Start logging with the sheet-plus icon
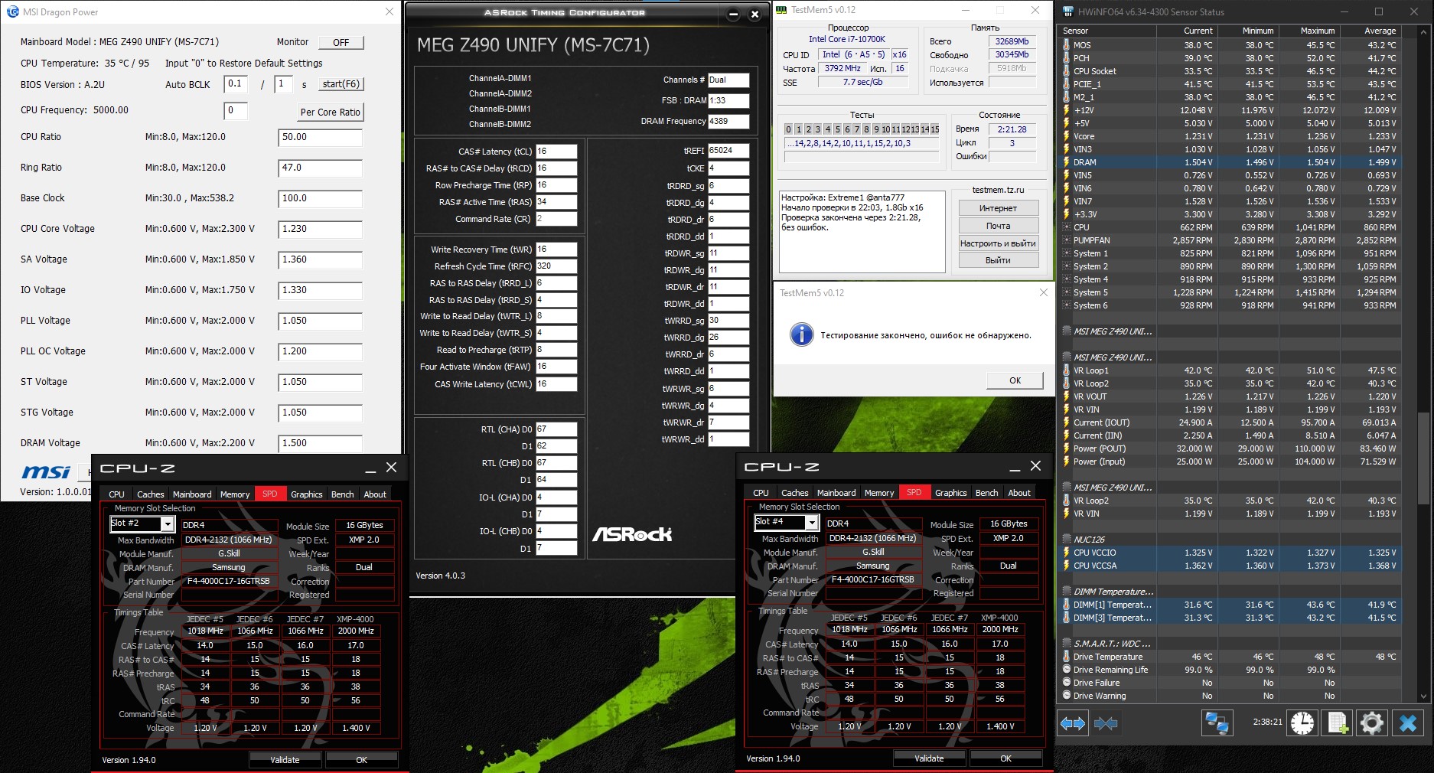The width and height of the screenshot is (1434, 773). (1338, 723)
